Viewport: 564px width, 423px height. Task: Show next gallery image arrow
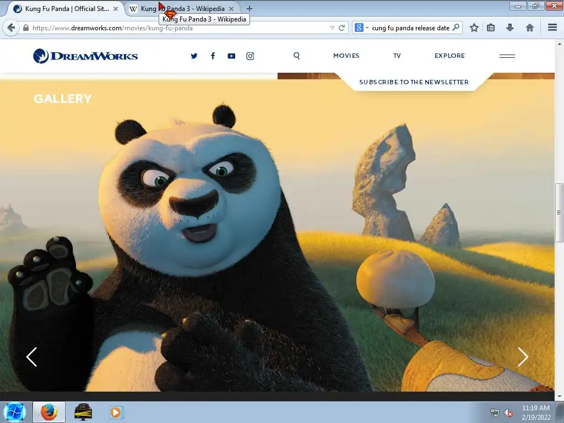click(x=523, y=357)
